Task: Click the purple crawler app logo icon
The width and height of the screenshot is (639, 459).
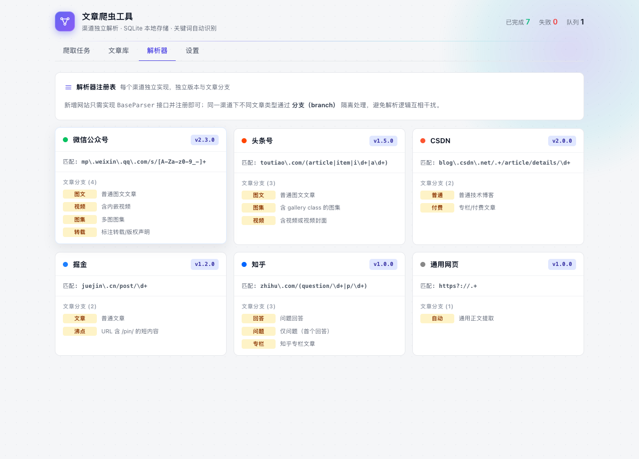Action: [65, 21]
